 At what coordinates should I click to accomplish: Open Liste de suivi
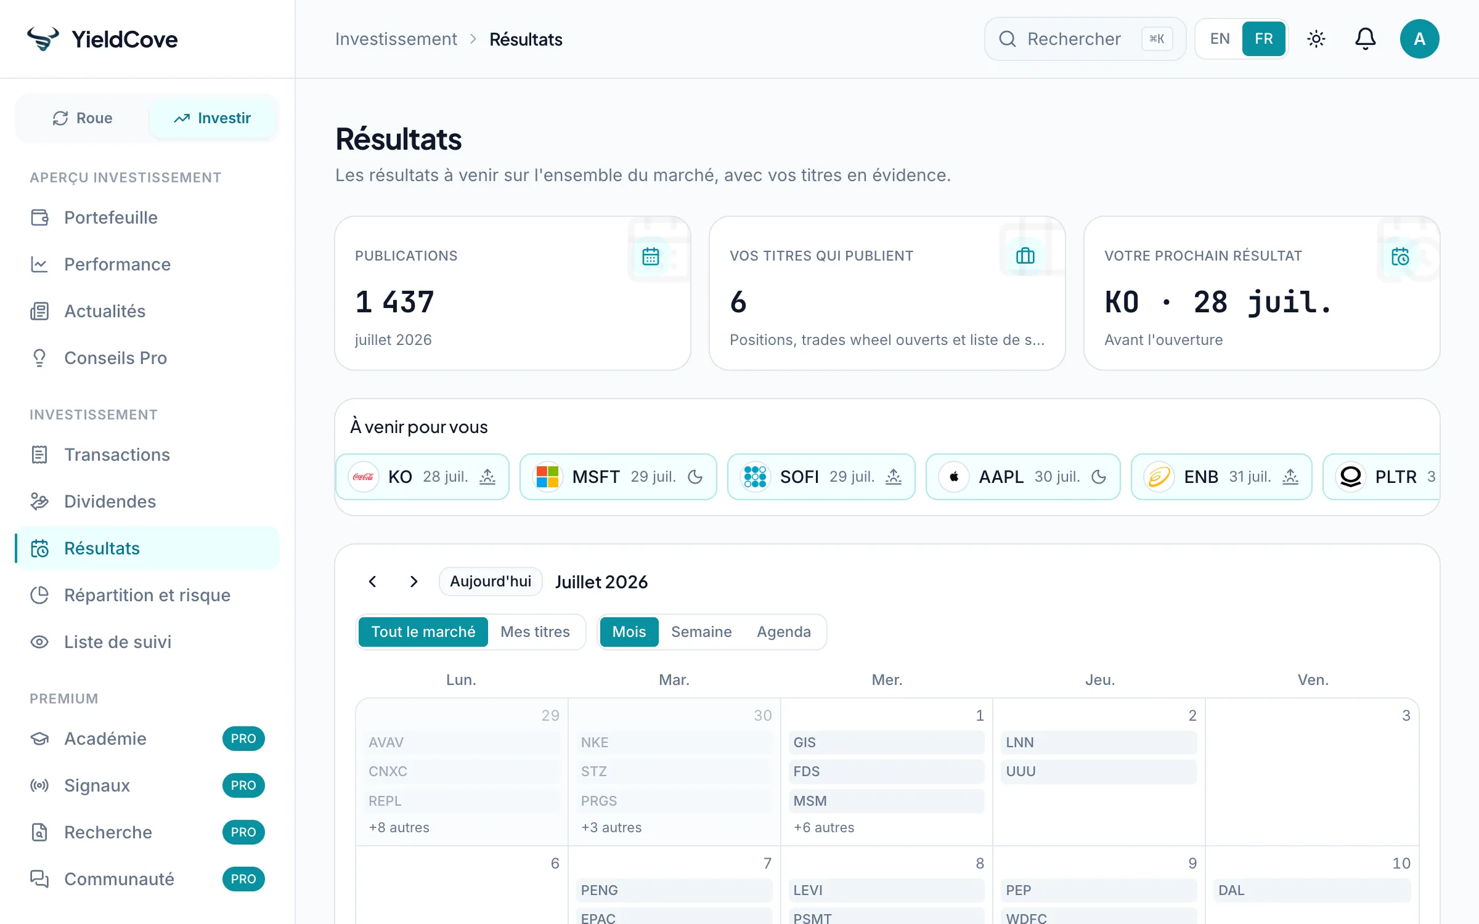pos(147,642)
